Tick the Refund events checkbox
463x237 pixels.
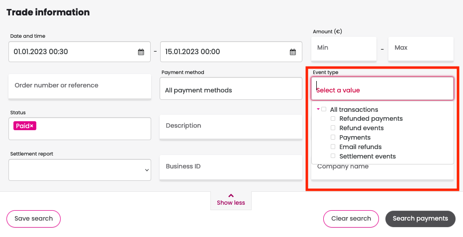(333, 128)
